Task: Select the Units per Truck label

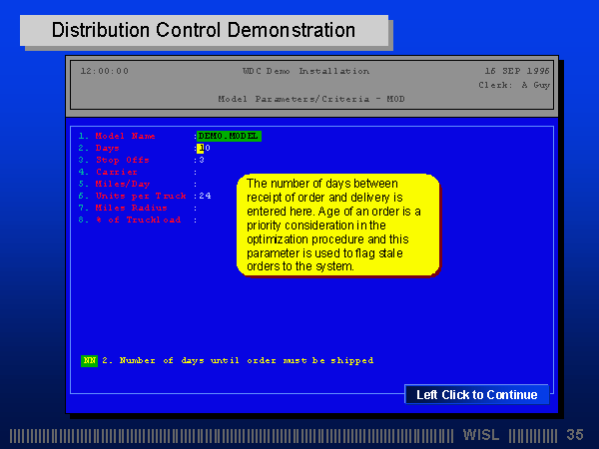Action: click(141, 196)
